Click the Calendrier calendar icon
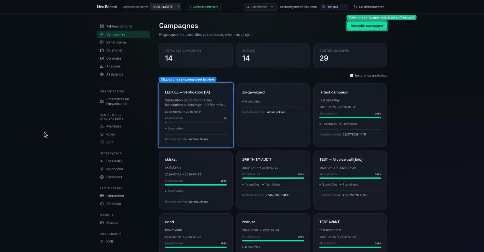The height and width of the screenshot is (252, 484). click(x=102, y=50)
